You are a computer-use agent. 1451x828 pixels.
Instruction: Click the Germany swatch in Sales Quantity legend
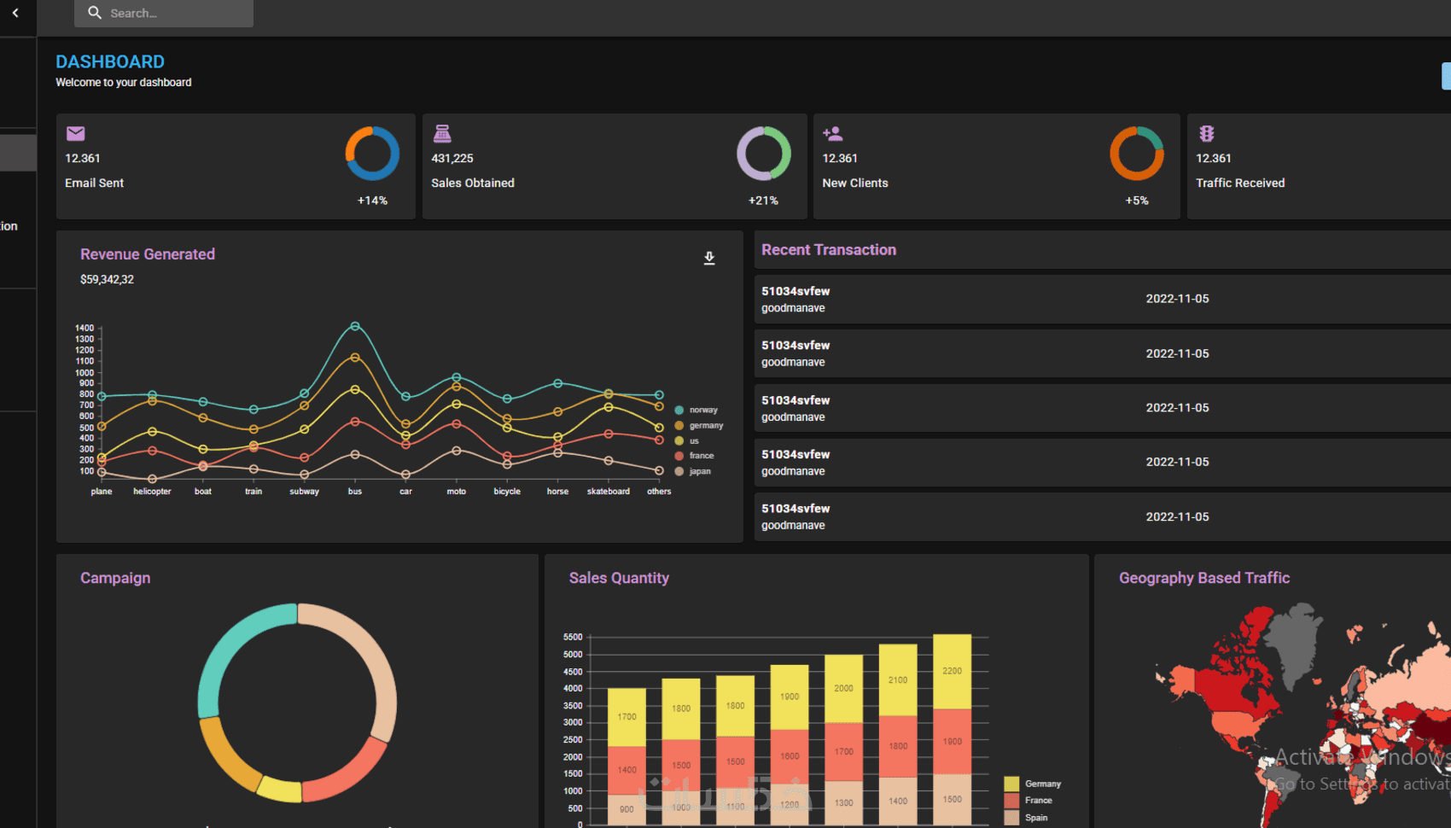(x=1011, y=784)
